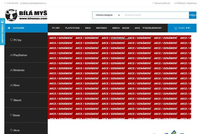Expand the BAZAR top menu arrow
201x134 pixels.
[x=131, y=28]
